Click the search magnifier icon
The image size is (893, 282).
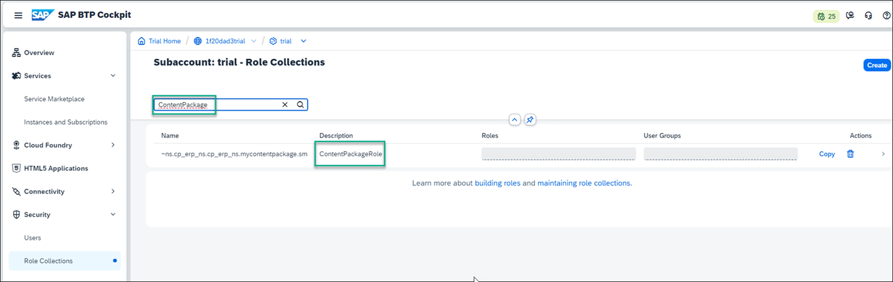coord(300,105)
